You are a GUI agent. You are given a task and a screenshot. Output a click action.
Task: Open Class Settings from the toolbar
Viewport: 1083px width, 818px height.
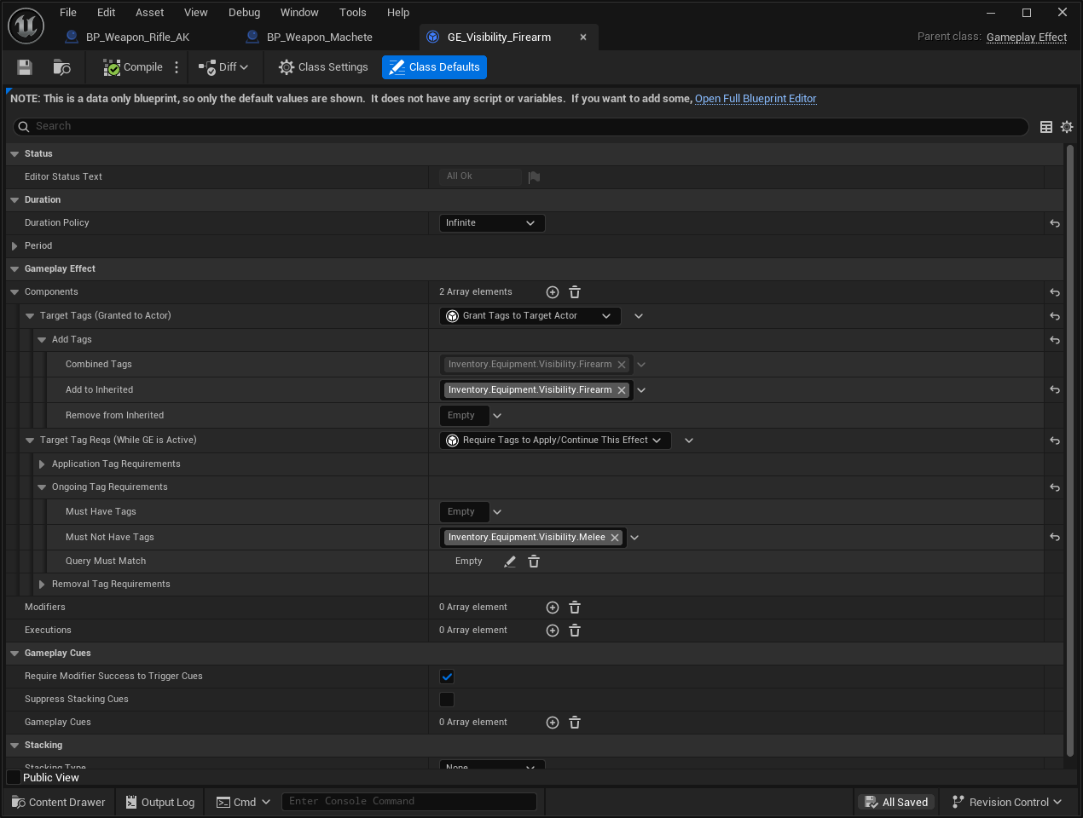pyautogui.click(x=322, y=66)
